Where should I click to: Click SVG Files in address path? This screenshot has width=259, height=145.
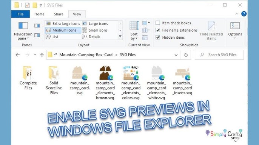click(128, 55)
